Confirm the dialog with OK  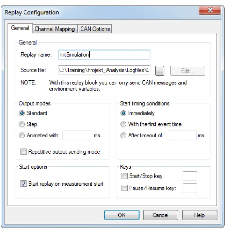pyautogui.click(x=122, y=215)
